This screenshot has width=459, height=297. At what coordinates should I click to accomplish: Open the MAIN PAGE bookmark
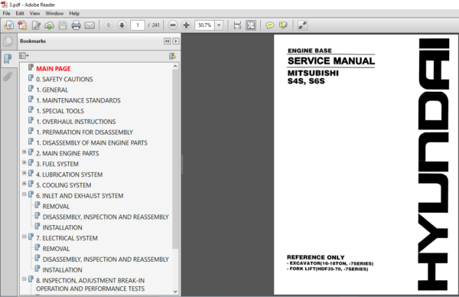pos(54,69)
